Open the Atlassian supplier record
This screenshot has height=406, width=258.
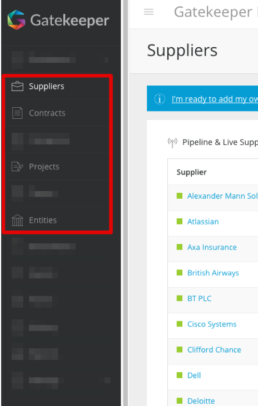(x=203, y=222)
